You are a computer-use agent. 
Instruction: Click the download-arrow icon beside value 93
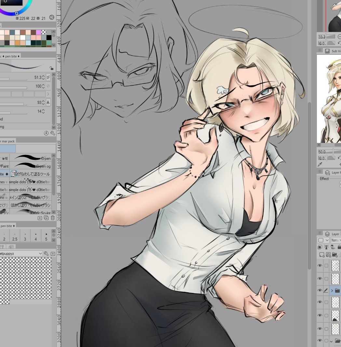tap(48, 102)
